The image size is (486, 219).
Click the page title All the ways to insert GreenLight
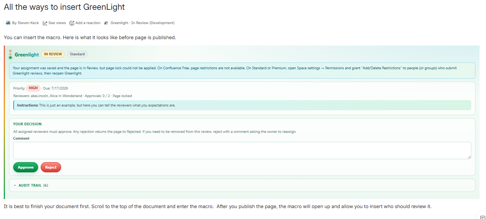coord(64,7)
